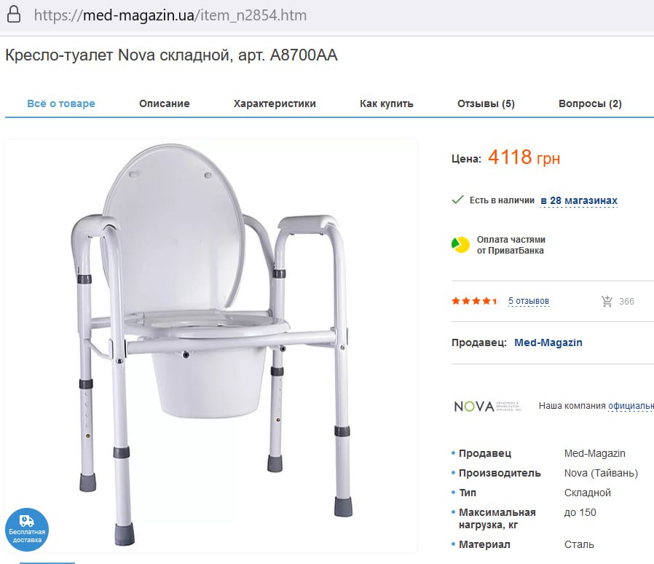Click the PrivatBank installment payment icon
654x564 pixels.
pyautogui.click(x=460, y=245)
